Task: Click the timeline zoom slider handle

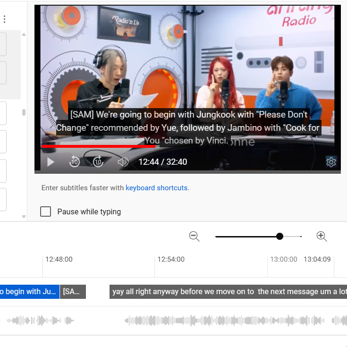Action: (279, 237)
